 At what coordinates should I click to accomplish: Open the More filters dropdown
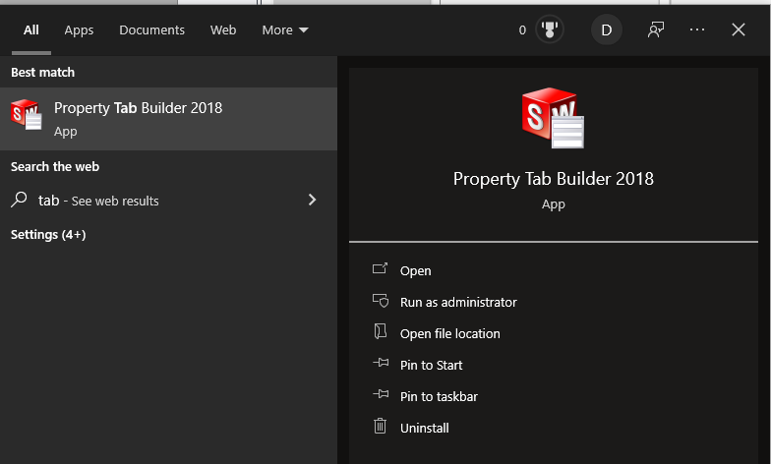pyautogui.click(x=285, y=29)
